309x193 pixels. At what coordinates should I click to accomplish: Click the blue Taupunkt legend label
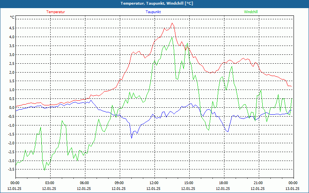(153, 12)
